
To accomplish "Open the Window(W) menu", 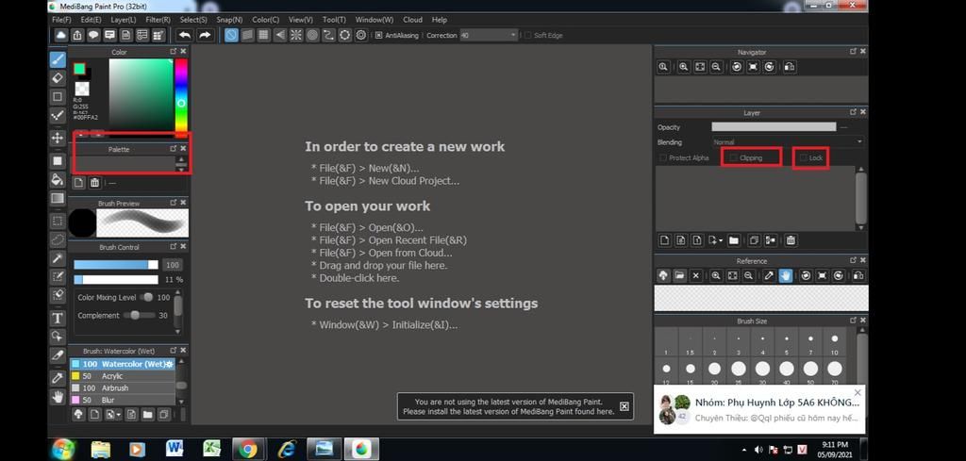I will tap(374, 20).
